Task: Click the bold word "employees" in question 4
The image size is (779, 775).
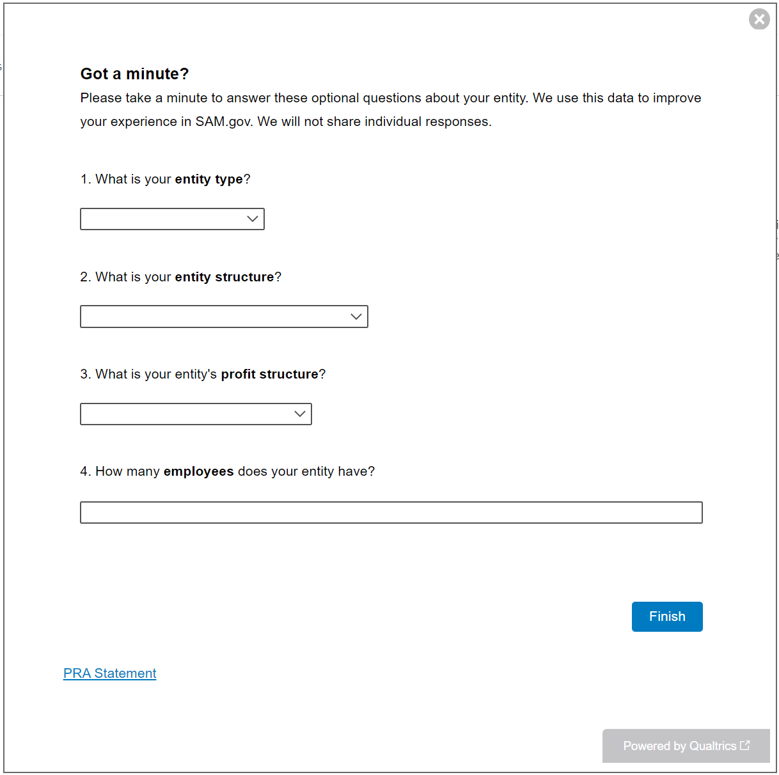Action: [198, 472]
